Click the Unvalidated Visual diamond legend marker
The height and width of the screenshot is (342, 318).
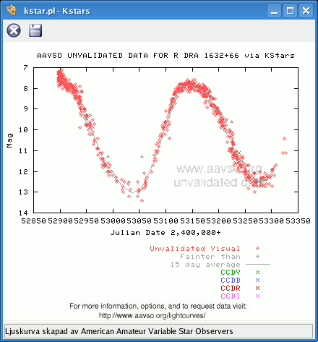[x=257, y=249]
